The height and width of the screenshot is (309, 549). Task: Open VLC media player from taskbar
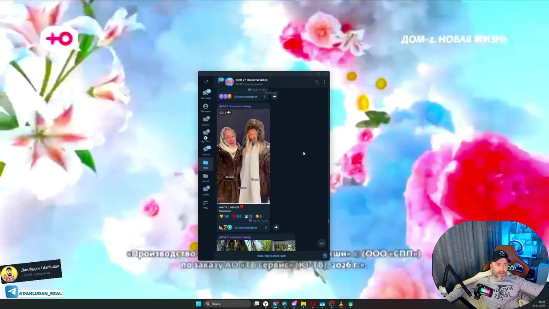point(341,304)
